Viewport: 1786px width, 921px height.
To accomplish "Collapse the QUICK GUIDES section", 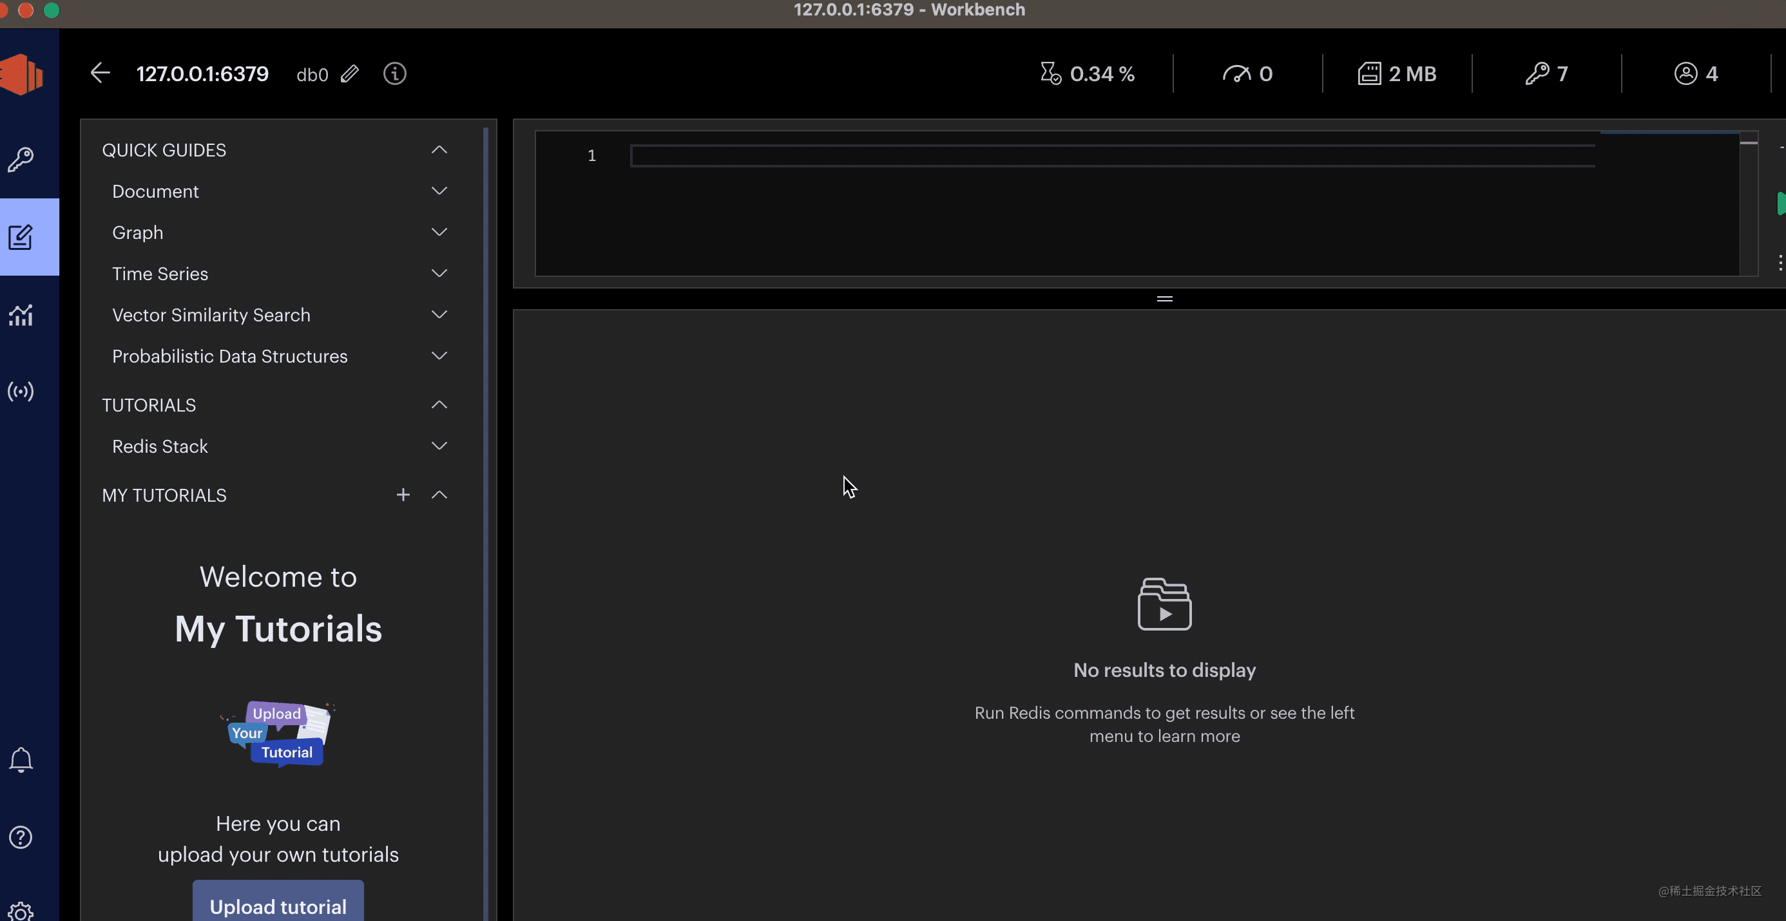I will tap(439, 149).
